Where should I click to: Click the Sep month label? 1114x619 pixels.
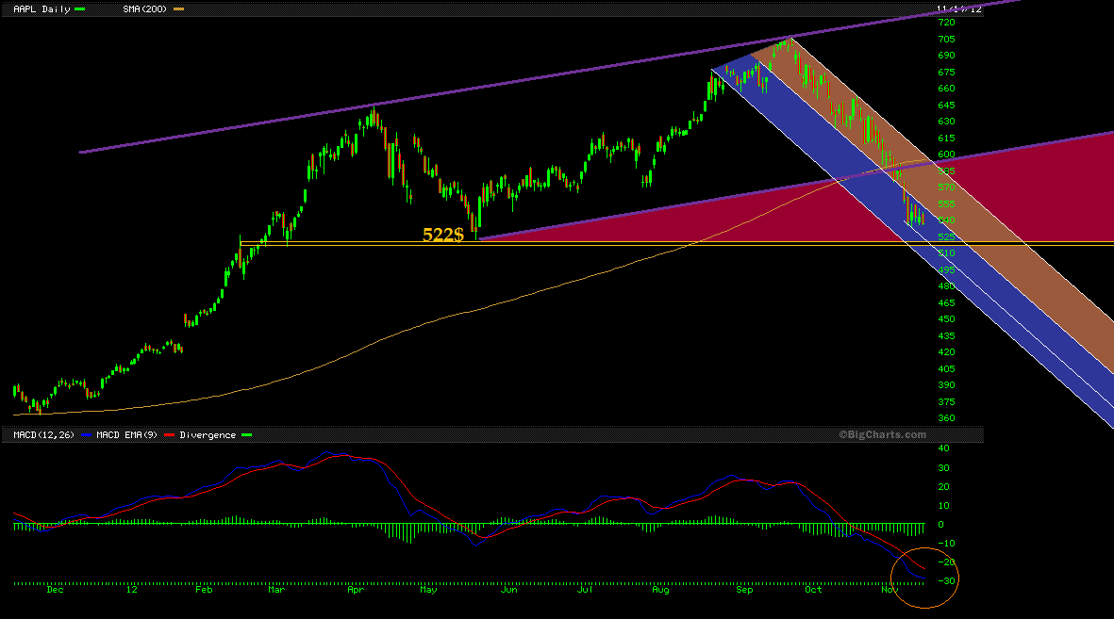[744, 590]
